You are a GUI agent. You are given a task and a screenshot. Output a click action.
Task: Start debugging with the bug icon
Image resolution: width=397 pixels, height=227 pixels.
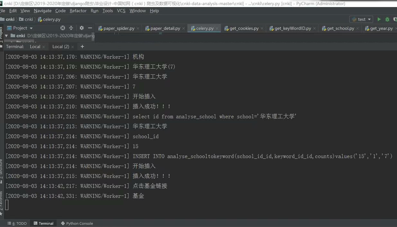tap(387, 19)
